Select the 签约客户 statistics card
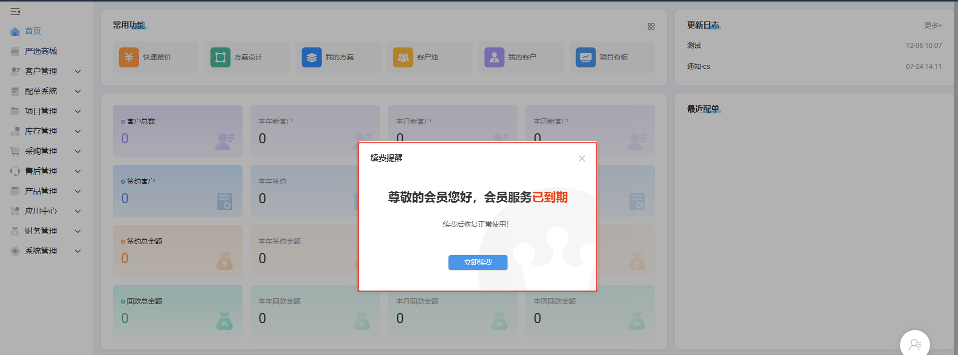This screenshot has height=355, width=958. 177,191
